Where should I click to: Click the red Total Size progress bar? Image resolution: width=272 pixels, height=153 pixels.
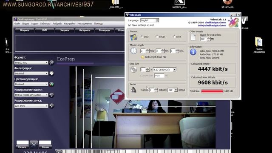click(212, 91)
